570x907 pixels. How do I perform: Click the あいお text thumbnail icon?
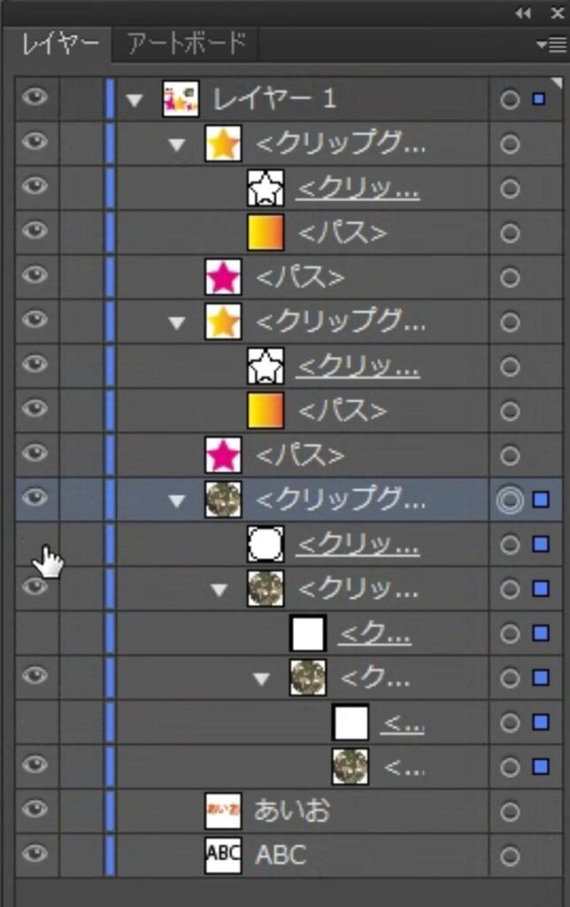223,810
